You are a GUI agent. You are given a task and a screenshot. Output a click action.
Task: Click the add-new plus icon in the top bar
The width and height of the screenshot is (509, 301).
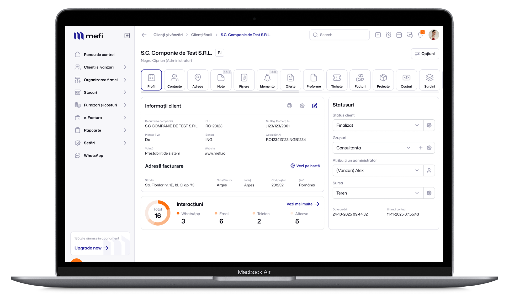[378, 35]
